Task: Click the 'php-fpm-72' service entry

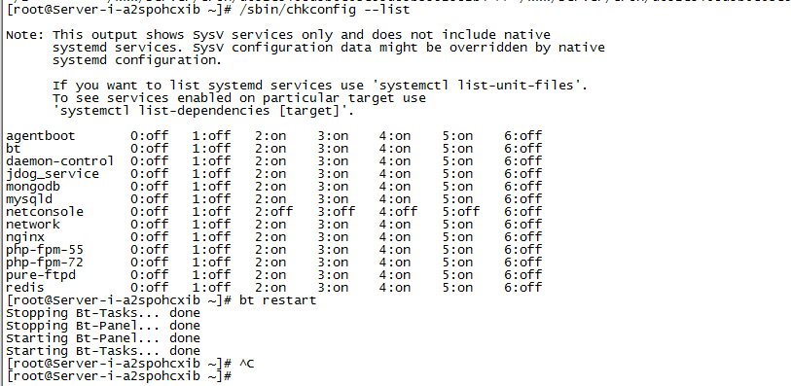Action: point(45,263)
